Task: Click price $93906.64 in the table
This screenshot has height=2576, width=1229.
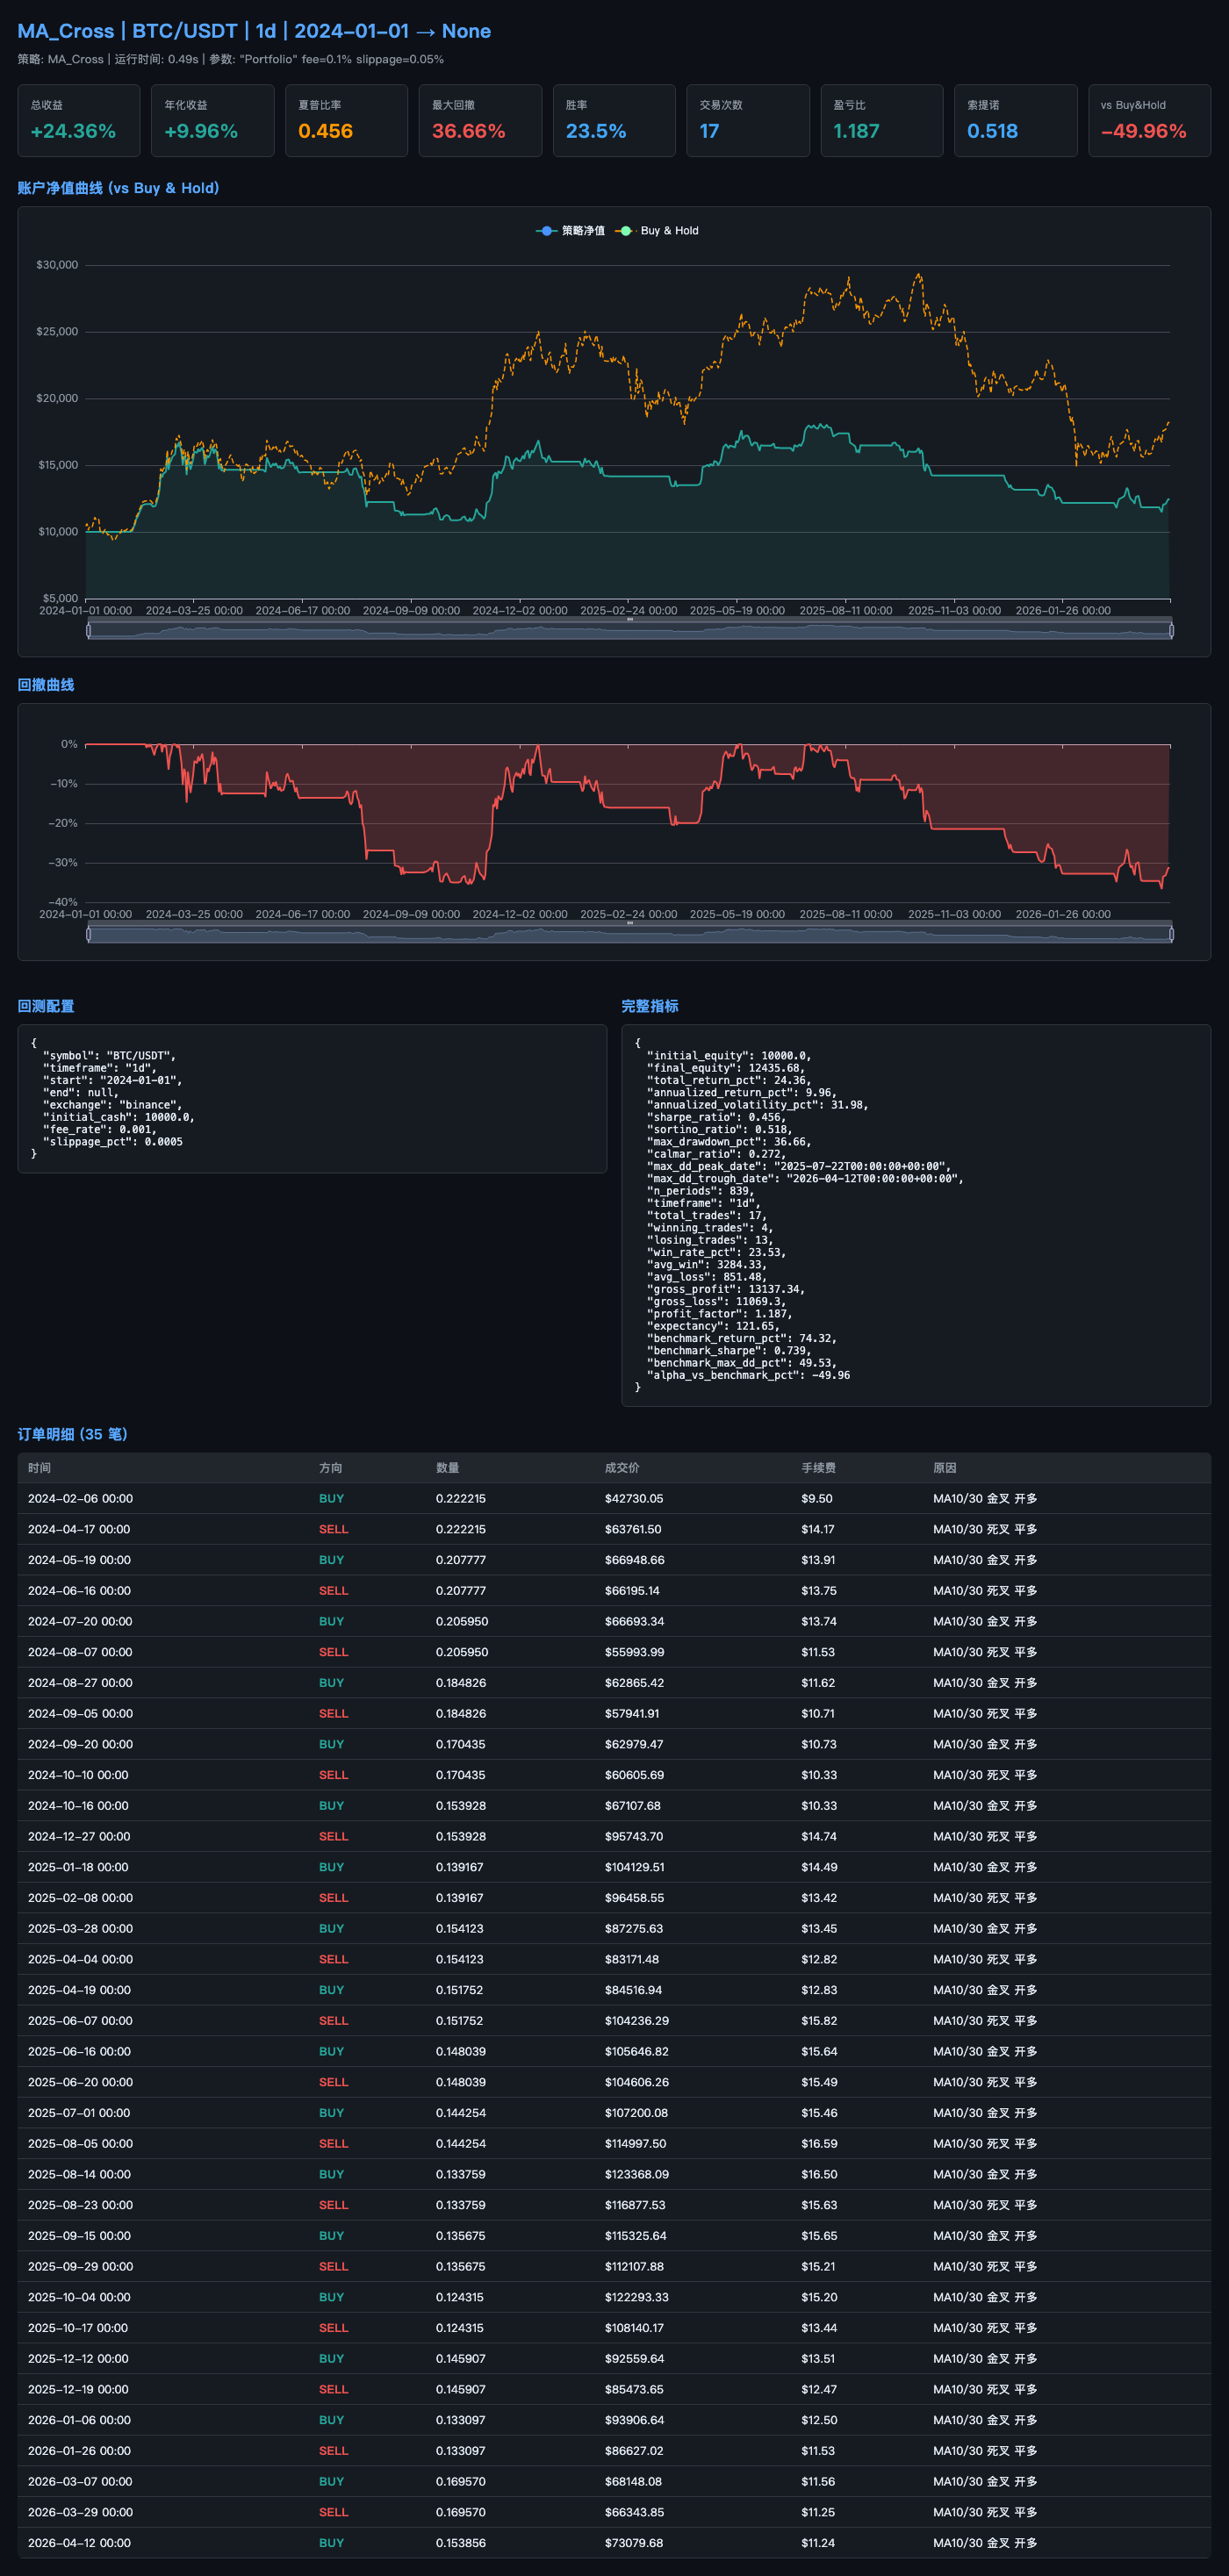Action: [634, 2420]
